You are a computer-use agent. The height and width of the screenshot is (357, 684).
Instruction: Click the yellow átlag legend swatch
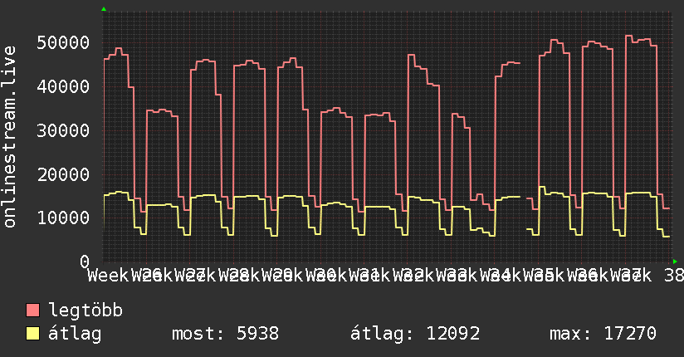pyautogui.click(x=32, y=333)
